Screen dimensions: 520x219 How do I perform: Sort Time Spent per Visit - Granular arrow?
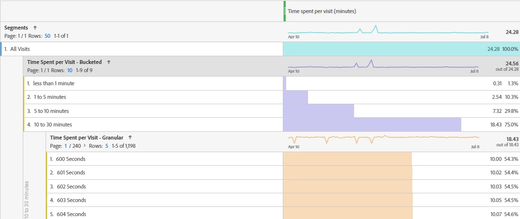tap(130, 138)
